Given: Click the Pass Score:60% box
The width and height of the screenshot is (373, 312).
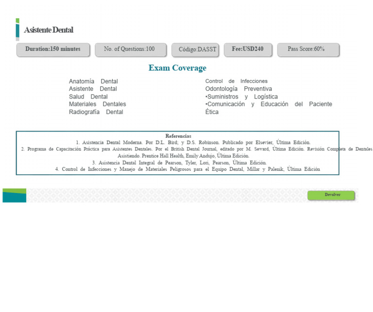Looking at the screenshot, I should tap(308, 49).
